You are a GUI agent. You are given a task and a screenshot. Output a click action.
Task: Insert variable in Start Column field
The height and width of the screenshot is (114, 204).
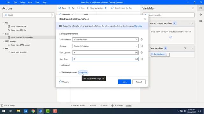137,53
